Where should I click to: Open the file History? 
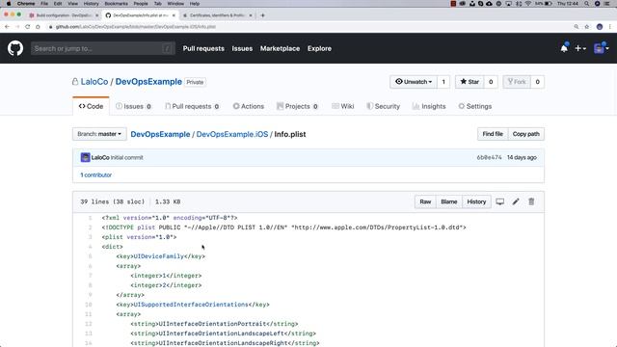pos(476,201)
